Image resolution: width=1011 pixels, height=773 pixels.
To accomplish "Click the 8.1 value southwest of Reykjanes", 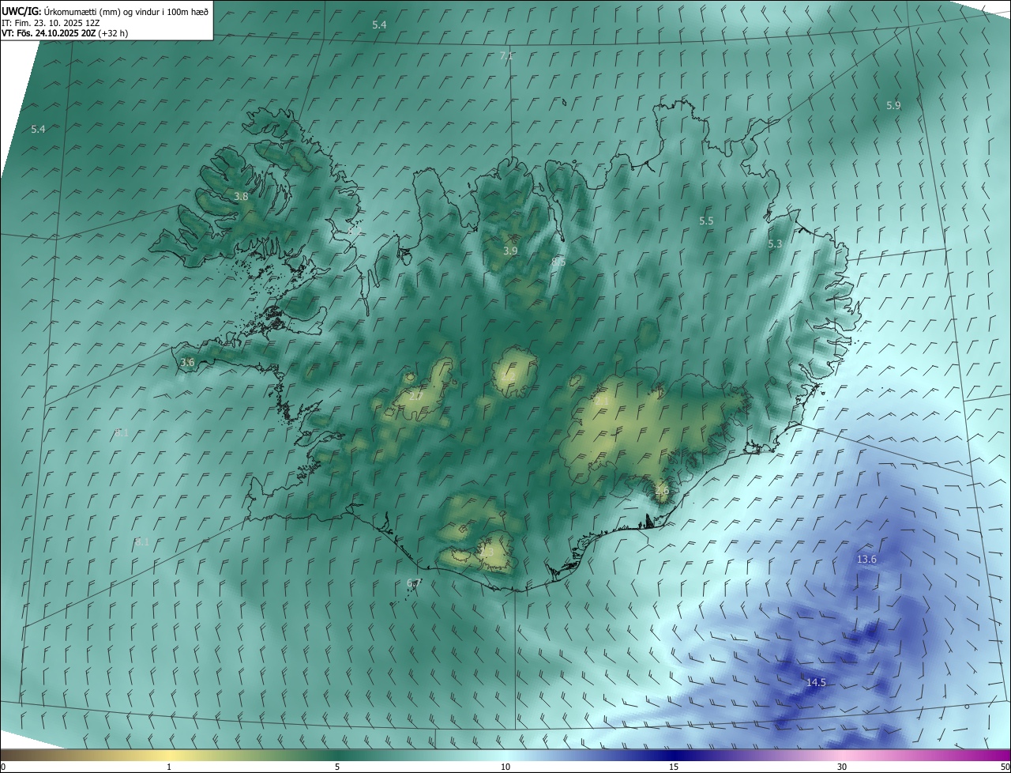I will click(x=142, y=542).
